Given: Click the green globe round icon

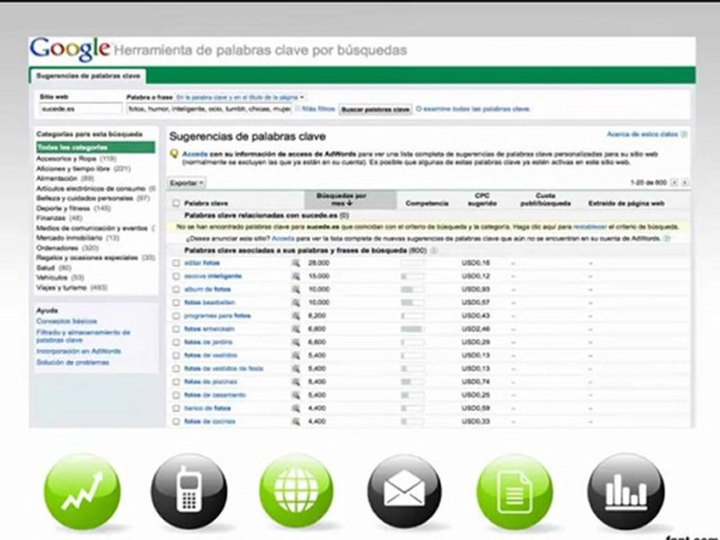Looking at the screenshot, I should pyautogui.click(x=297, y=491).
